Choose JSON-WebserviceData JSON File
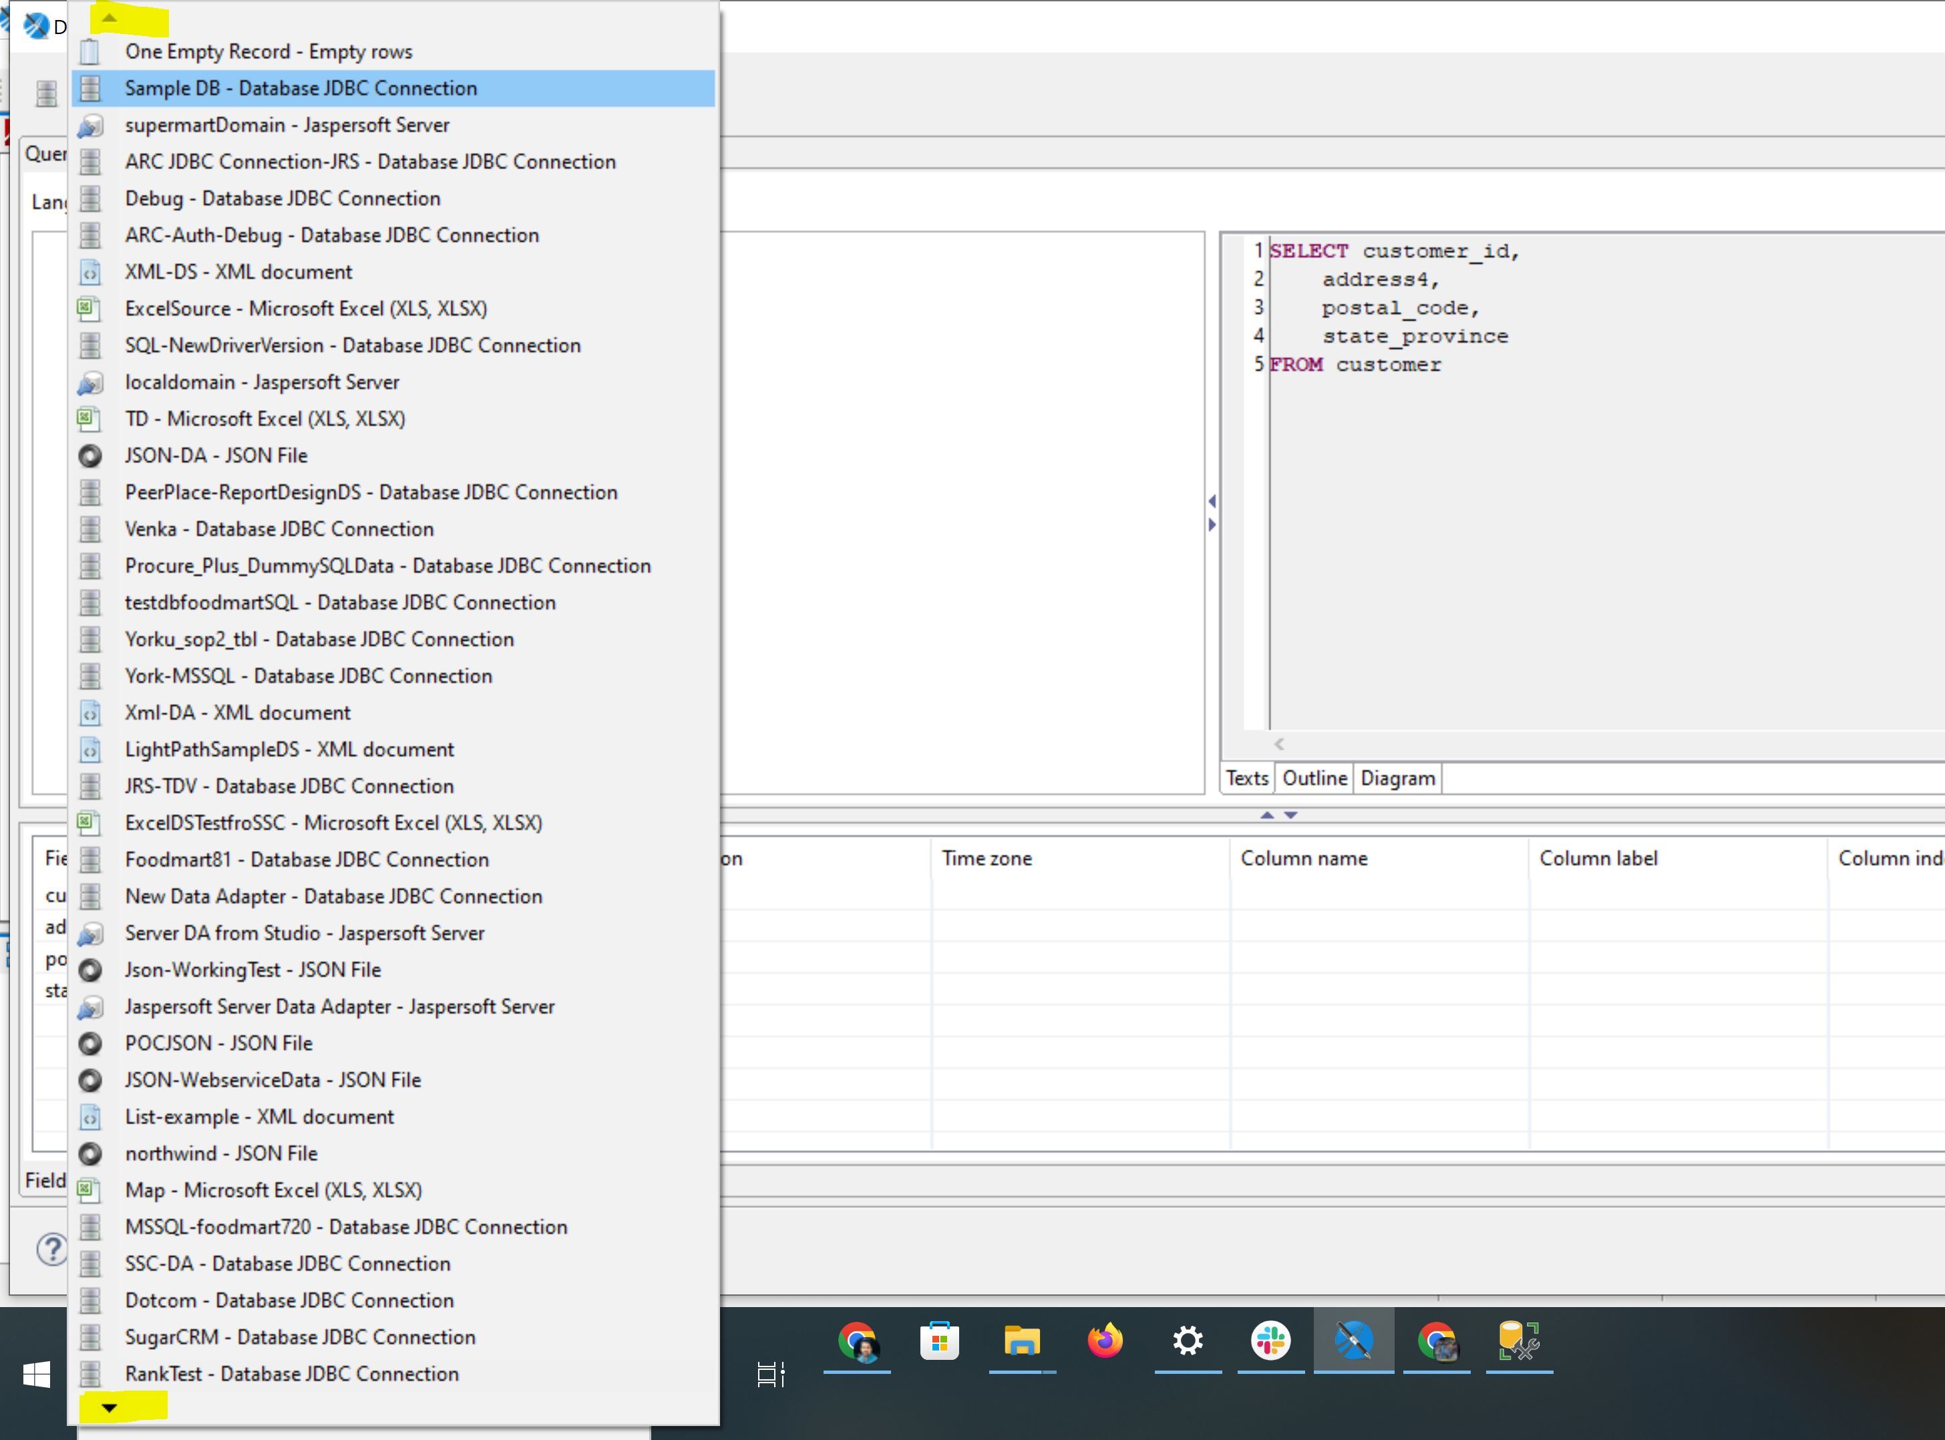 click(x=393, y=1080)
